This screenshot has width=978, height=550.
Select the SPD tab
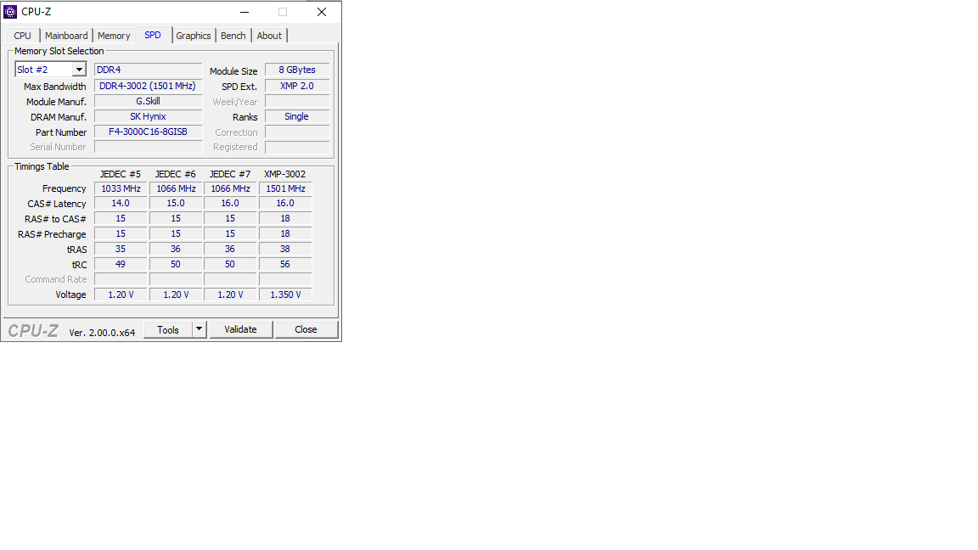pos(153,35)
